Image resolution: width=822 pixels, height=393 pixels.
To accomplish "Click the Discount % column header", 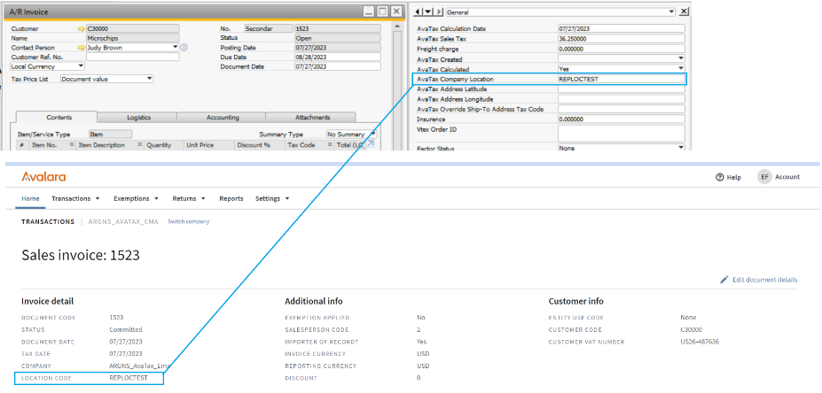I will [x=260, y=145].
